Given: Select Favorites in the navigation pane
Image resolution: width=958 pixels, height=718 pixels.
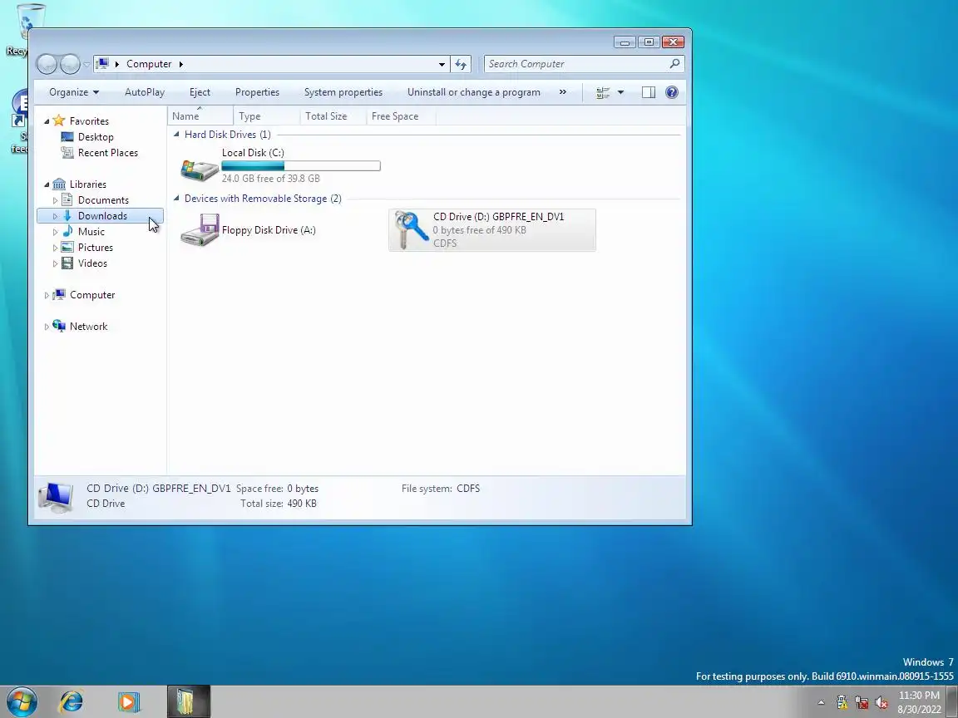Looking at the screenshot, I should [x=89, y=120].
